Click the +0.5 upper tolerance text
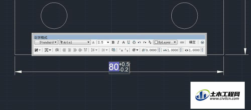251x110 pixels. point(124,64)
